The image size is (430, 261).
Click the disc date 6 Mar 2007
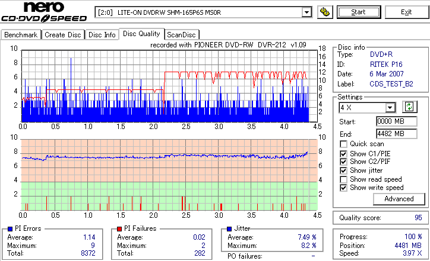(x=387, y=74)
